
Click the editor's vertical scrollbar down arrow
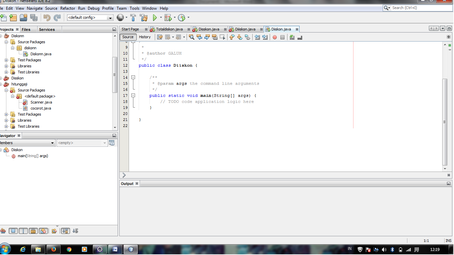point(445,169)
